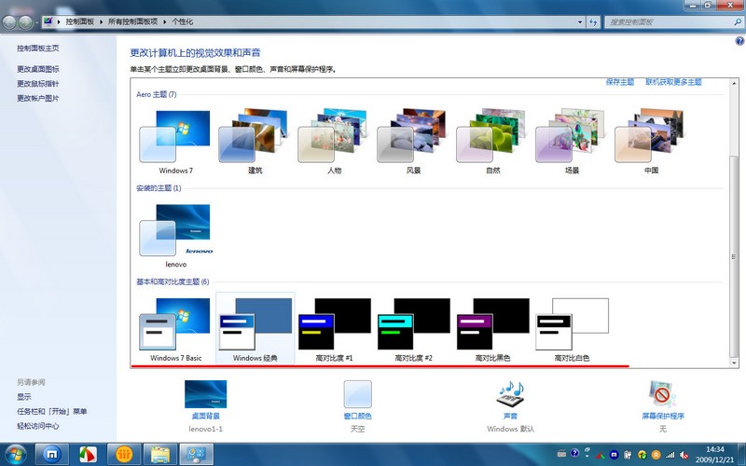Image resolution: width=746 pixels, height=466 pixels.
Task: Open 声音 sound settings
Action: coord(510,405)
